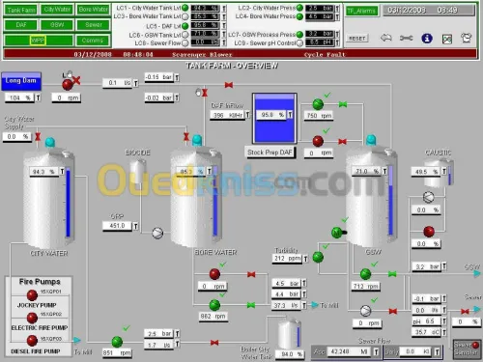Toggle the LC1 City Water Tank Lvl indicator

(x=185, y=8)
